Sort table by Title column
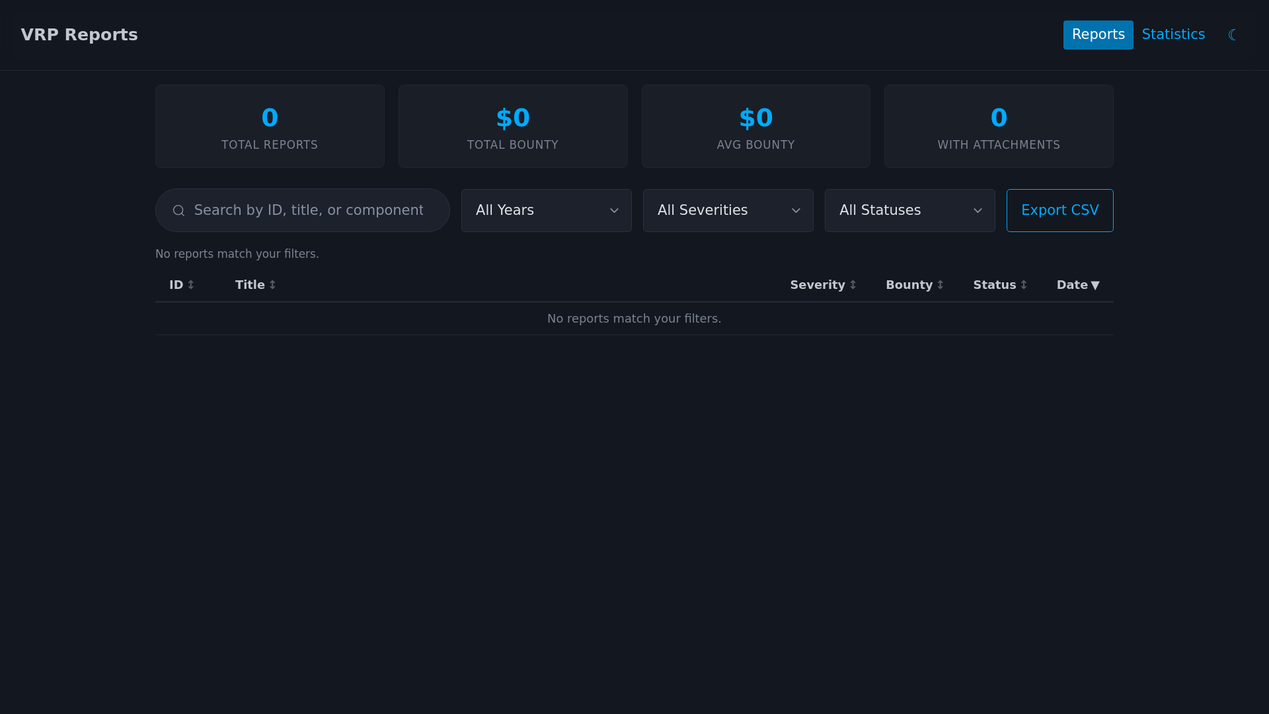This screenshot has width=1269, height=714. pyautogui.click(x=256, y=285)
